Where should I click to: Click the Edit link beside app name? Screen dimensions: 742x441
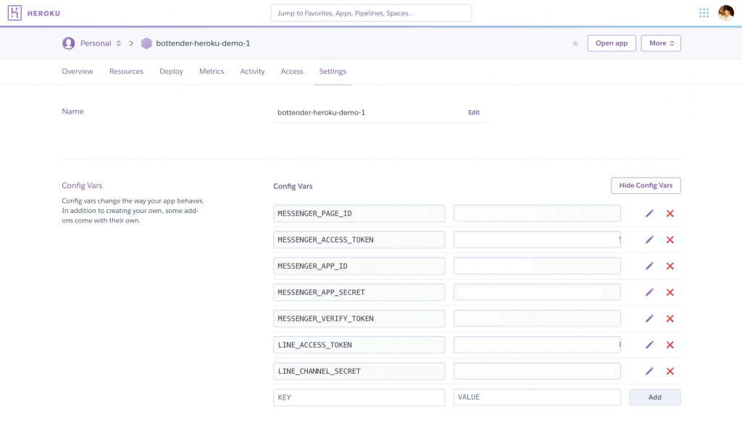pyautogui.click(x=474, y=112)
